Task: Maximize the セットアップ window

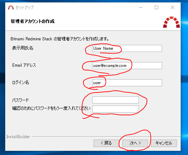Action: pyautogui.click(x=156, y=7)
